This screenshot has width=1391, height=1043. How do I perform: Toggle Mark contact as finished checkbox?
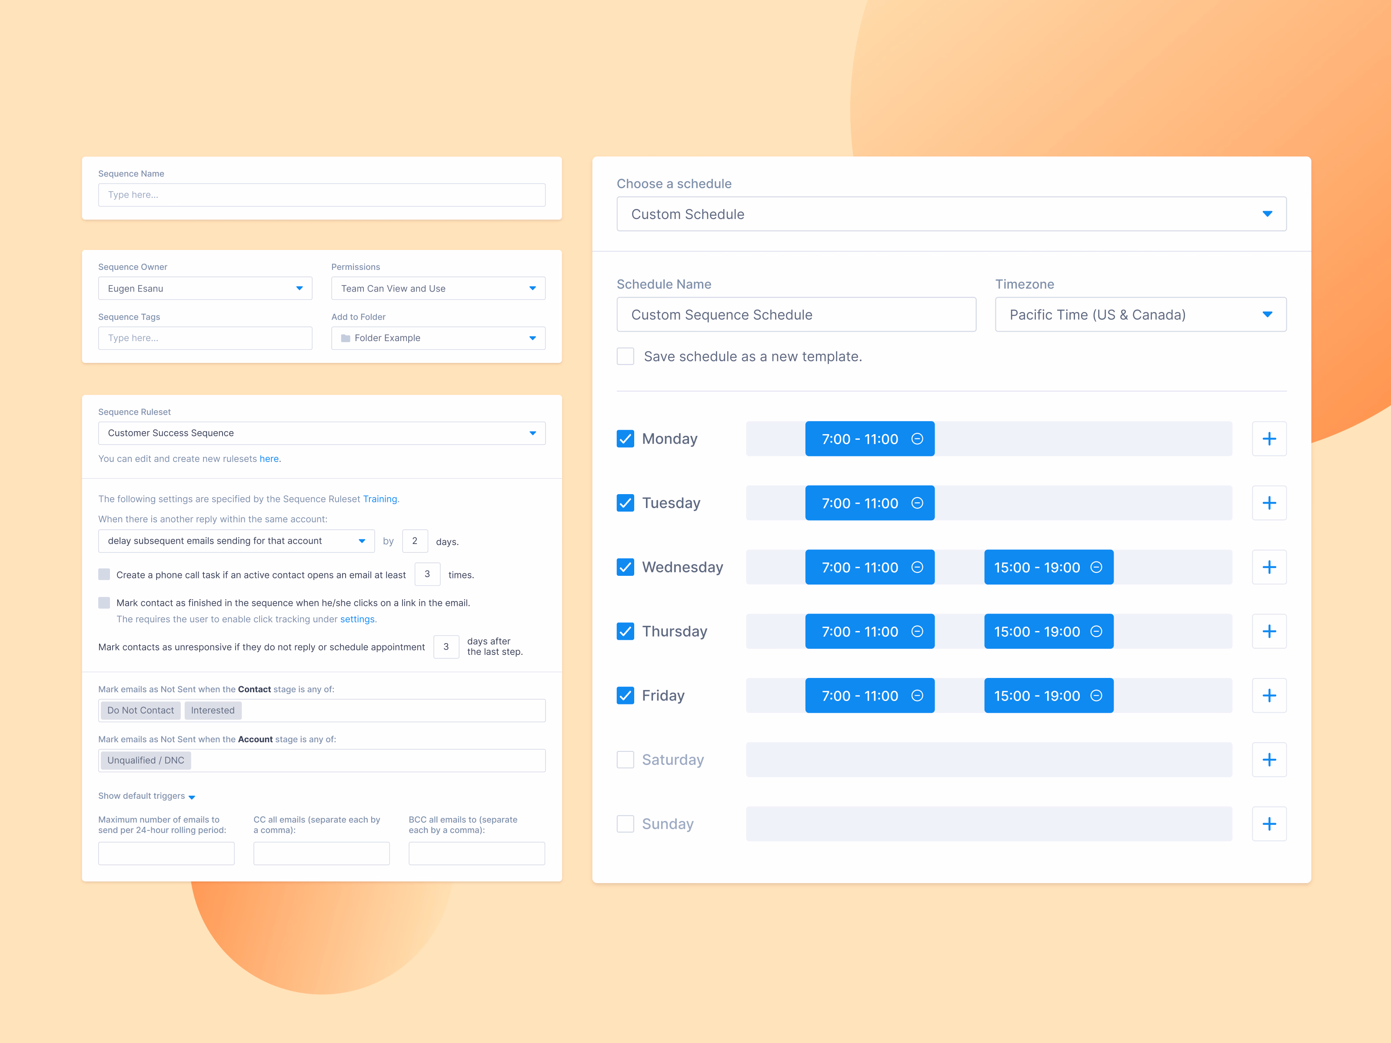[x=104, y=603]
